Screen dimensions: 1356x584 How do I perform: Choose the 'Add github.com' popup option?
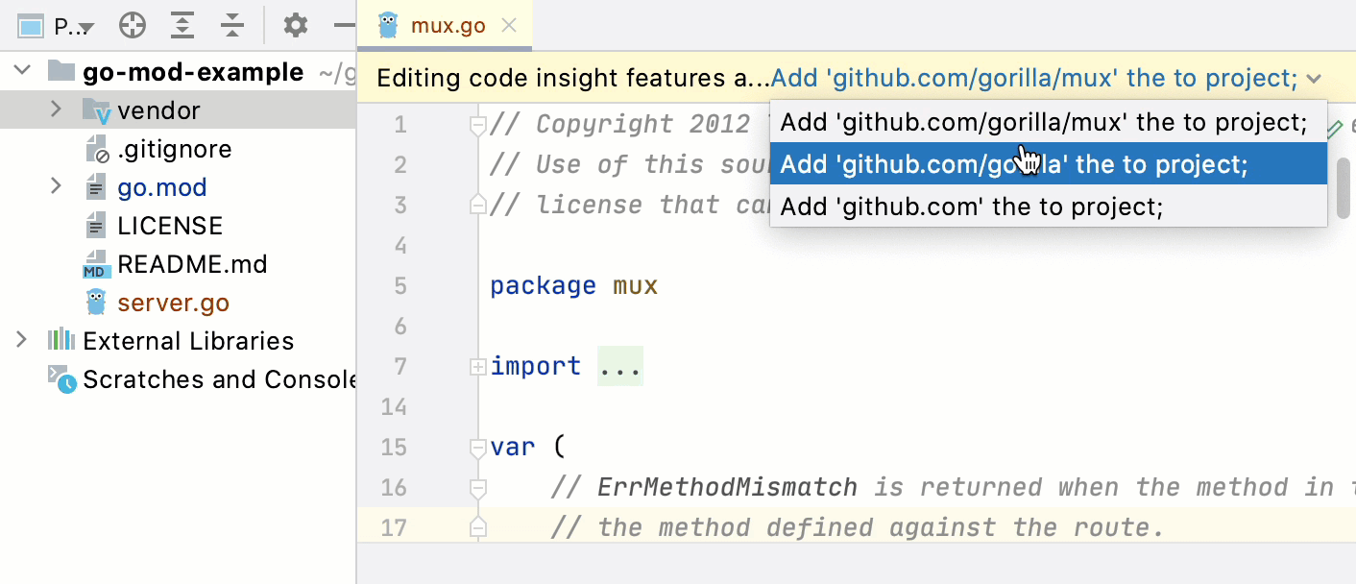972,205
